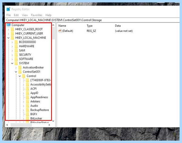Select the AccessibilitySettings key
Screen dimensions: 182x143
[41, 84]
